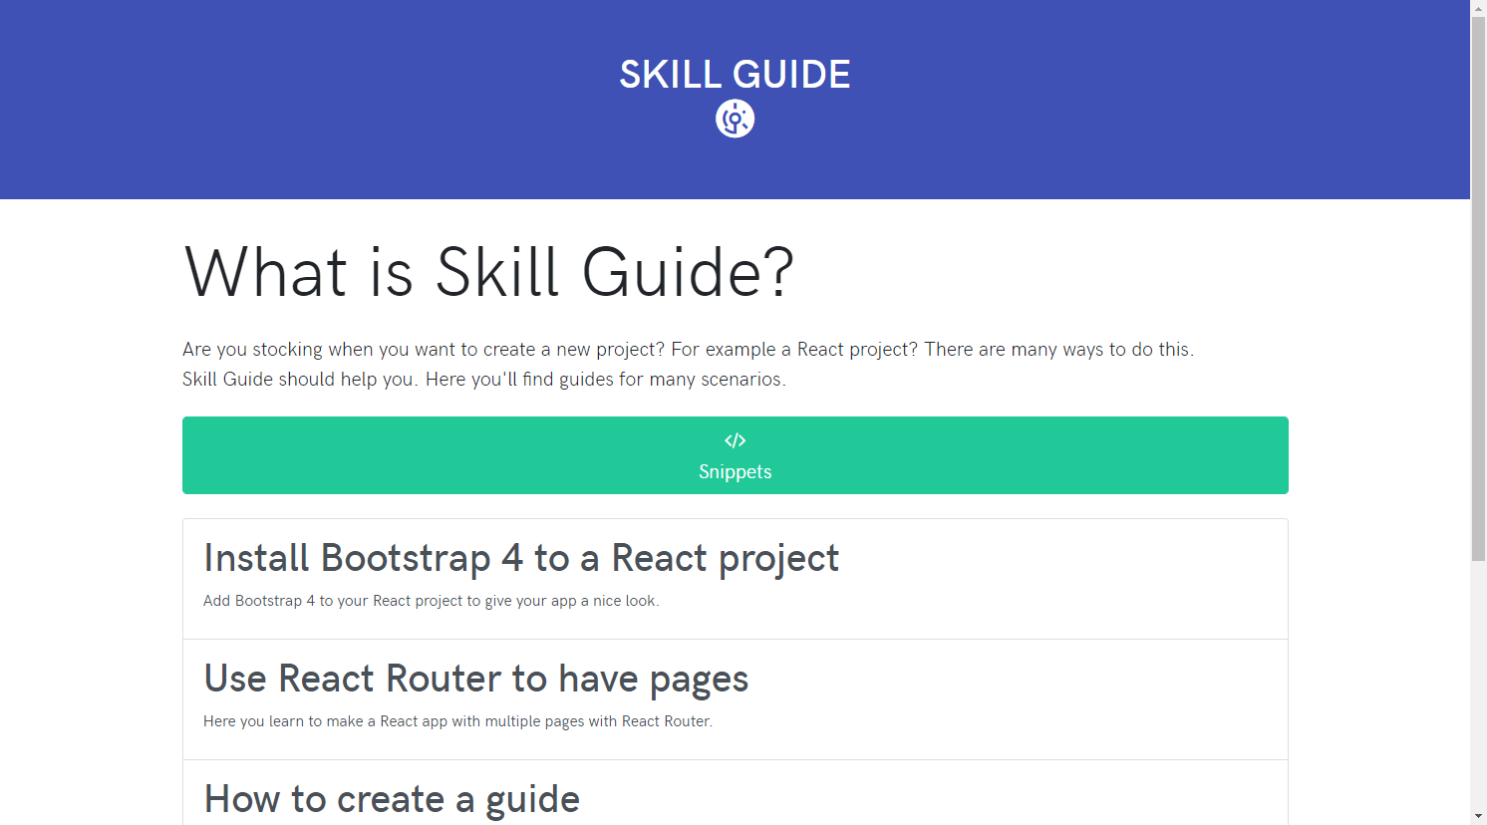Viewport: 1487px width, 825px height.
Task: Click the scrollbar down arrow
Action: tap(1478, 817)
